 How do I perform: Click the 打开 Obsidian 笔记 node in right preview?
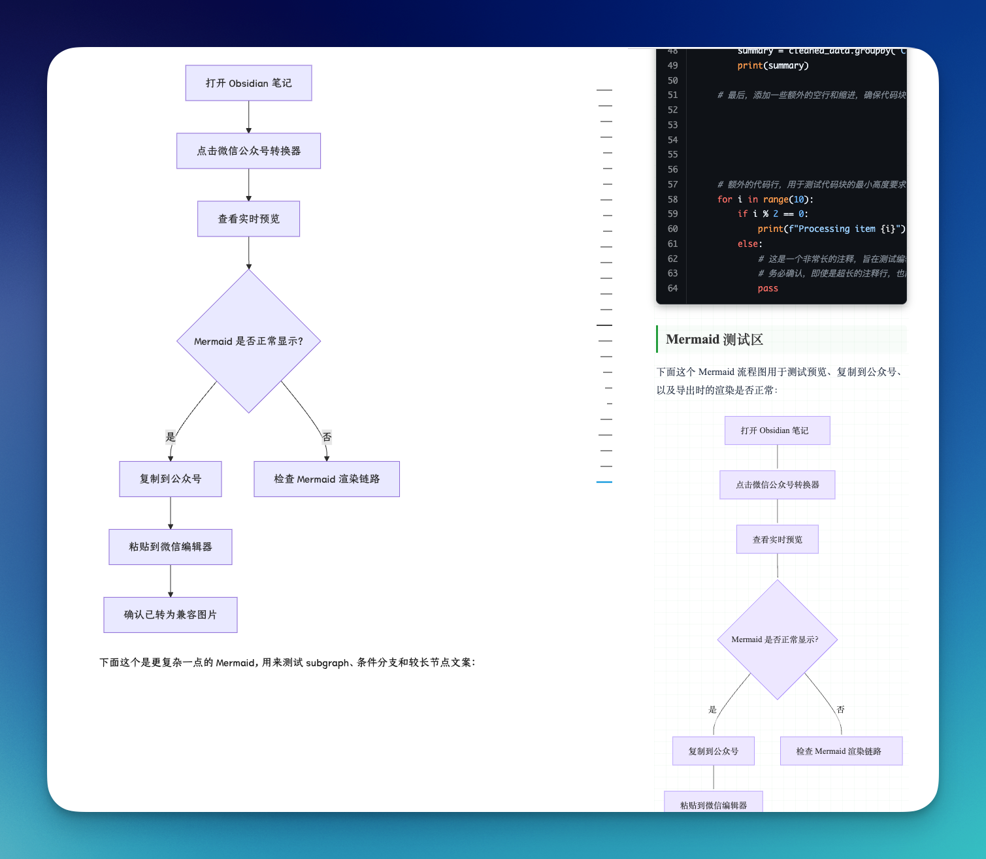(x=778, y=430)
